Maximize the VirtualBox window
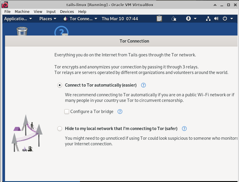Screen dimensions: 239x182 pos(228,5)
